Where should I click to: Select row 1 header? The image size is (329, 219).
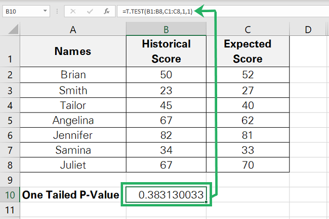(x=10, y=51)
